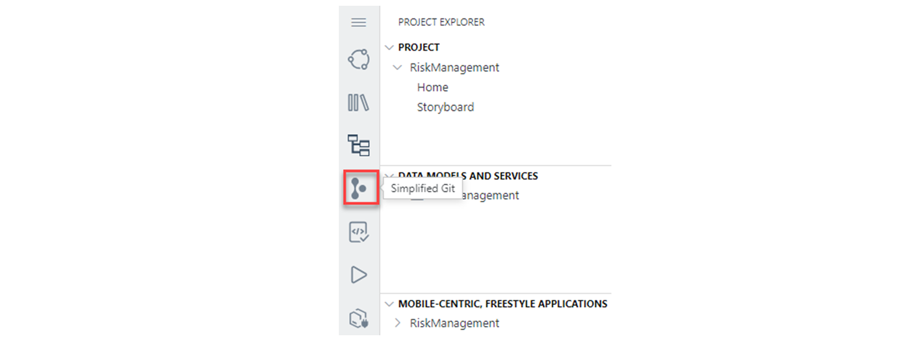Image resolution: width=922 pixels, height=341 pixels.
Task: Click the code validation icon
Action: (x=358, y=232)
